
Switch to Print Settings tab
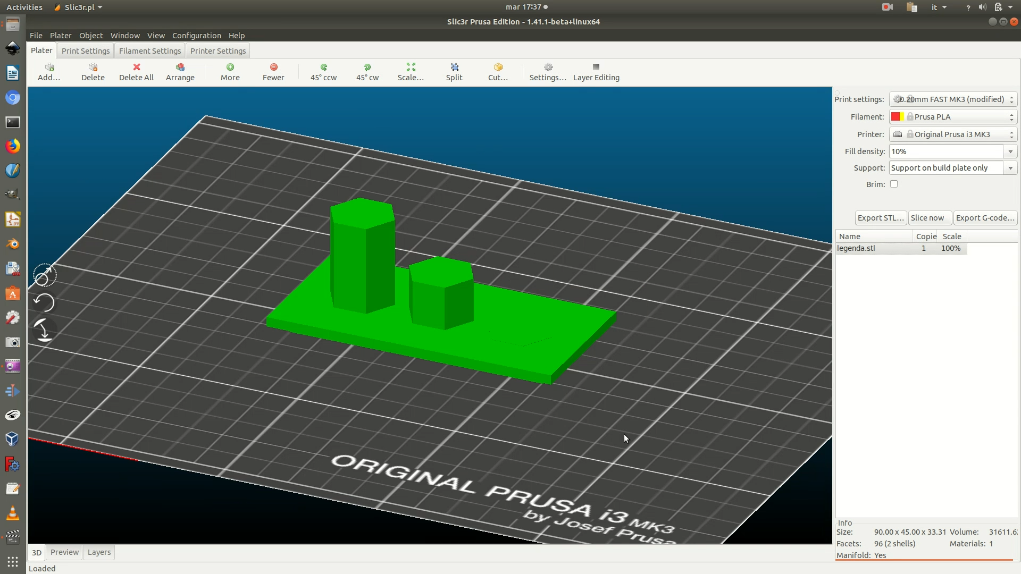[86, 51]
